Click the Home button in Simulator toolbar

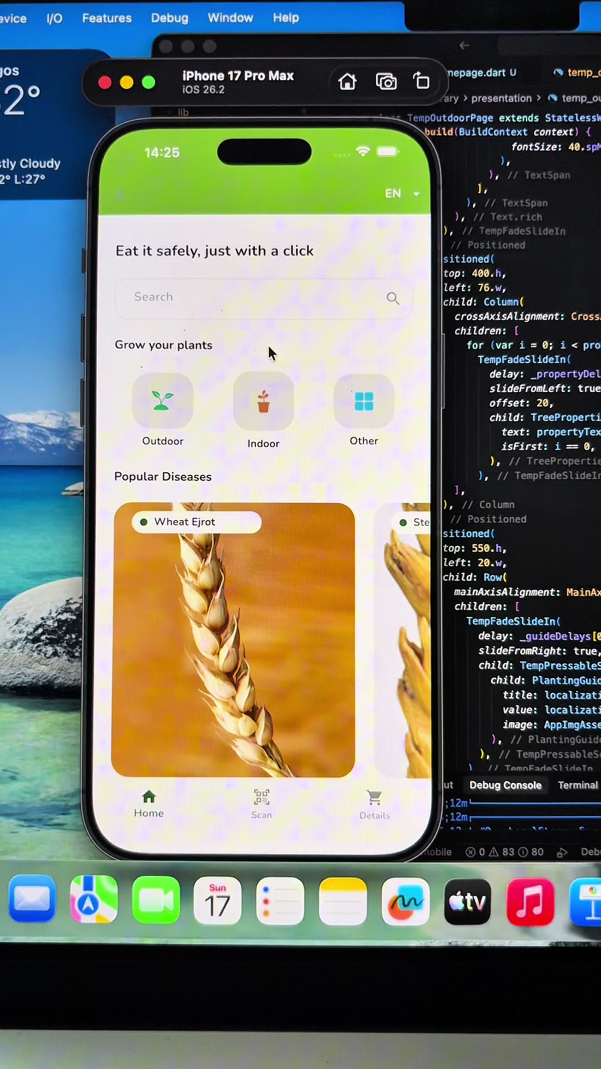347,82
